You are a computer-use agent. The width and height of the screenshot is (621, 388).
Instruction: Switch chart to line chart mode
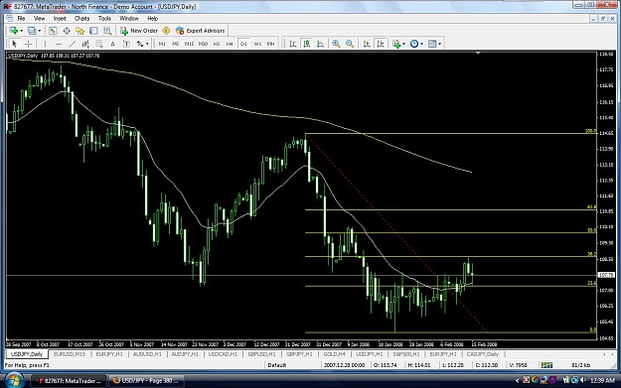pos(320,44)
